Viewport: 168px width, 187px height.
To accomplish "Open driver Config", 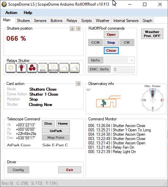I will pyautogui.click(x=18, y=170).
